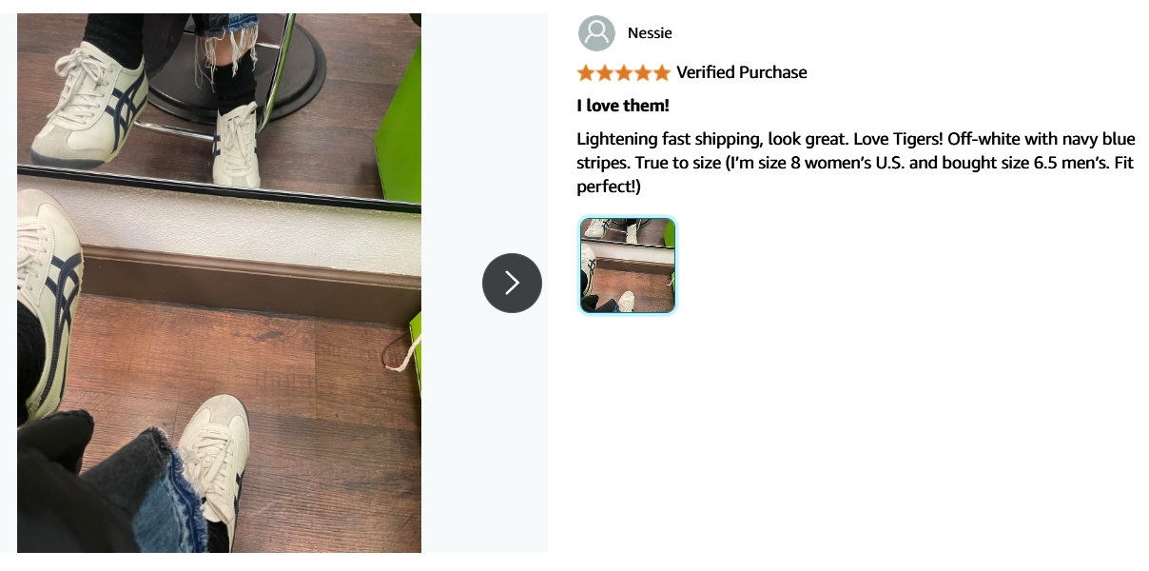The height and width of the screenshot is (571, 1149).
Task: Click the fourth orange rating star
Action: point(643,72)
